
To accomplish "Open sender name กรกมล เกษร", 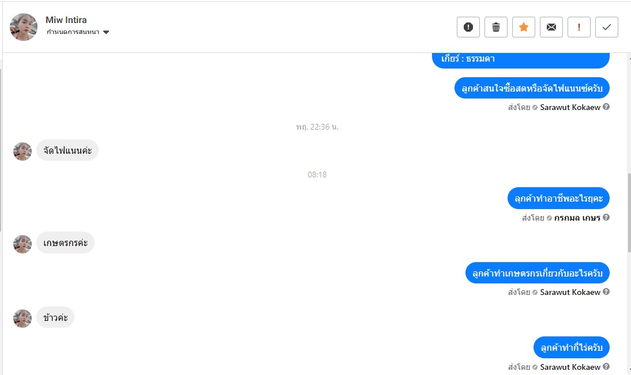I will [577, 218].
